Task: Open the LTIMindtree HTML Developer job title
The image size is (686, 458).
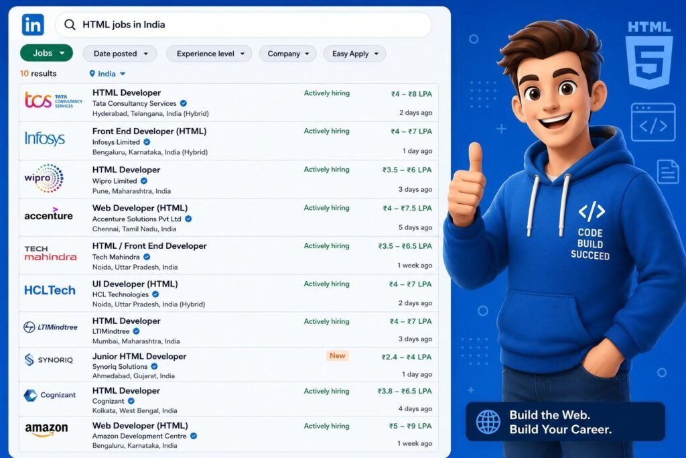Action: 126,321
